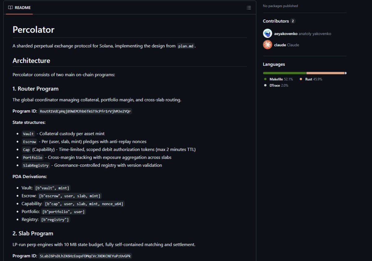Click the State structures: label

tap(29, 122)
